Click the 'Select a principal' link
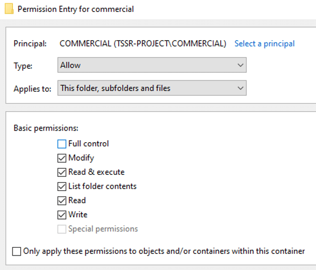Screen dimensions: 316x270 tap(264, 43)
